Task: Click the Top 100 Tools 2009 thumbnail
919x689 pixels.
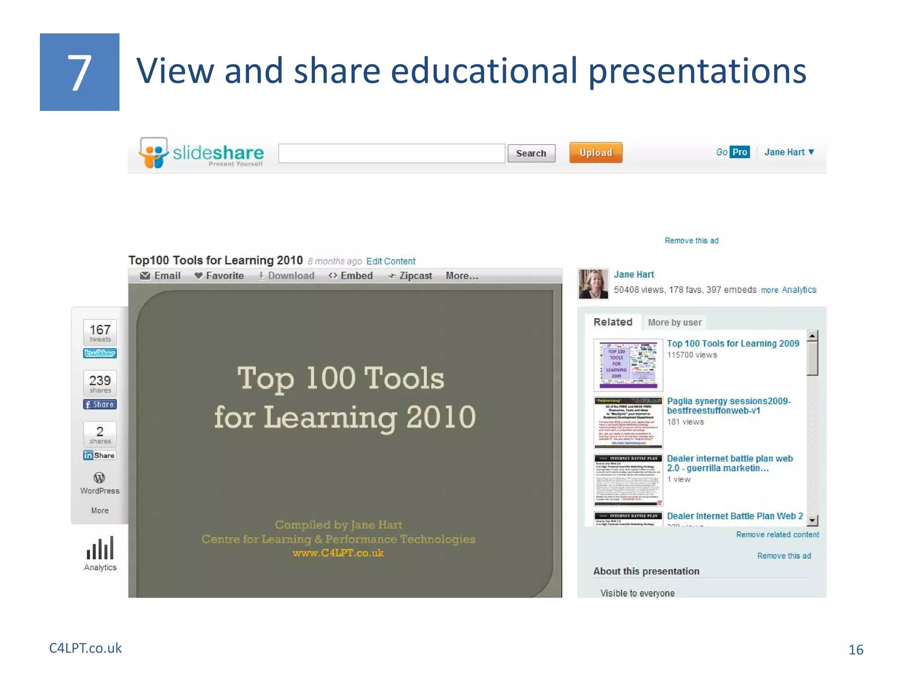Action: (x=628, y=365)
